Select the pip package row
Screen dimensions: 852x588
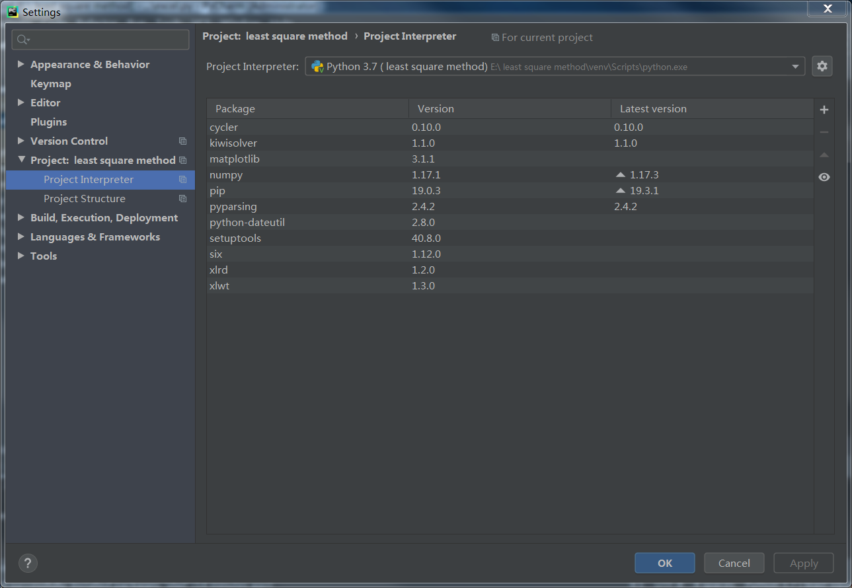pyautogui.click(x=510, y=190)
